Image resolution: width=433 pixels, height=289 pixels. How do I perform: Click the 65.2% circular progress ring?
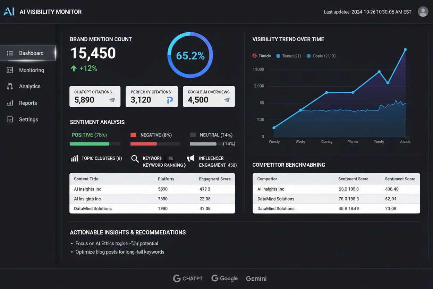(190, 55)
